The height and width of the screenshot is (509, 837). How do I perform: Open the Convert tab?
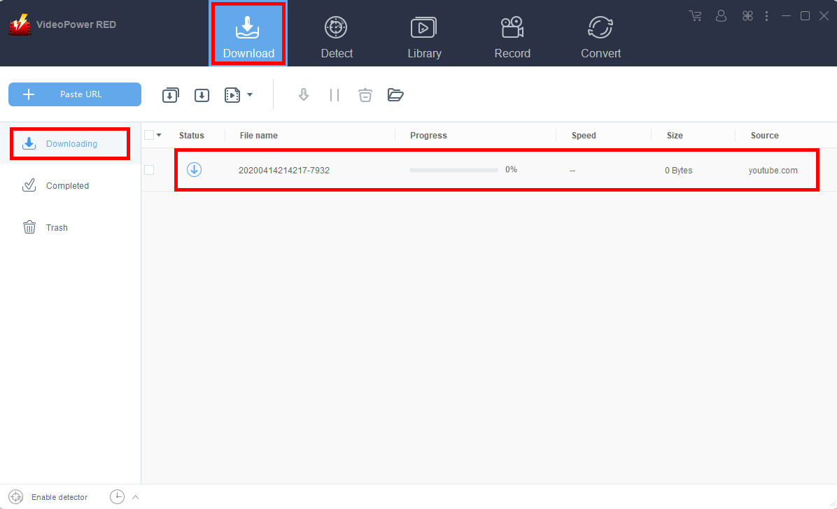[600, 37]
